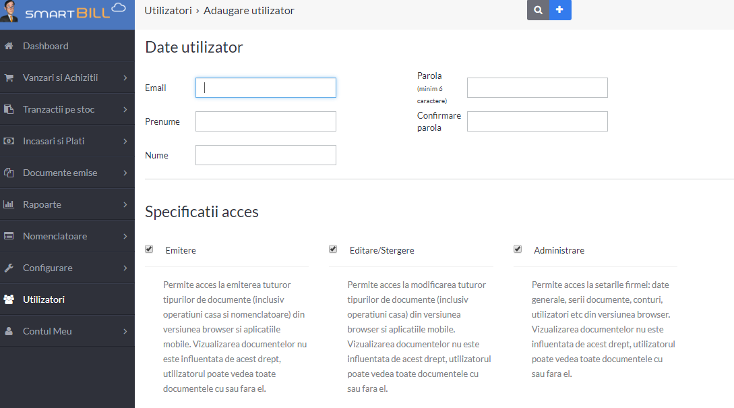Click the Nume field label
This screenshot has height=408, width=734.
pyautogui.click(x=156, y=155)
